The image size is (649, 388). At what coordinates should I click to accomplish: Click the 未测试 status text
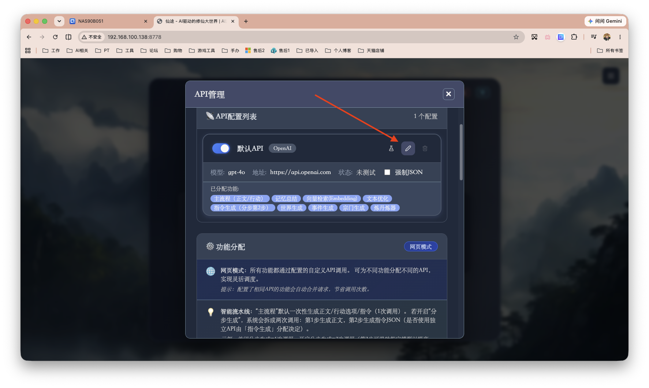tap(366, 172)
